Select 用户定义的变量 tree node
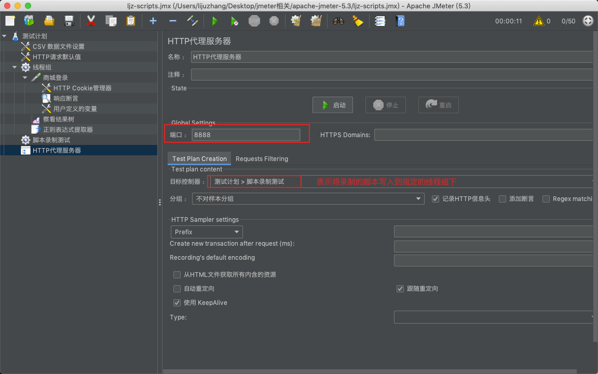This screenshot has width=598, height=374. tap(75, 109)
